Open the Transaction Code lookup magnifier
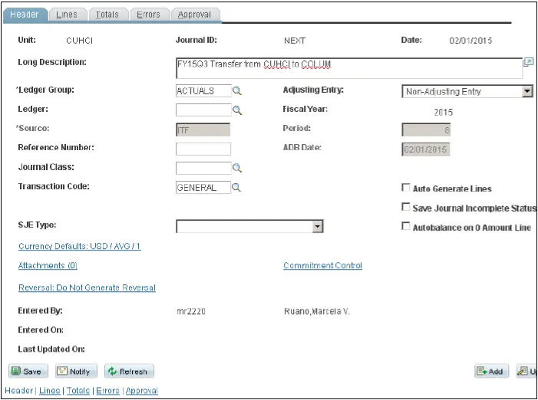This screenshot has height=400, width=538. click(236, 187)
